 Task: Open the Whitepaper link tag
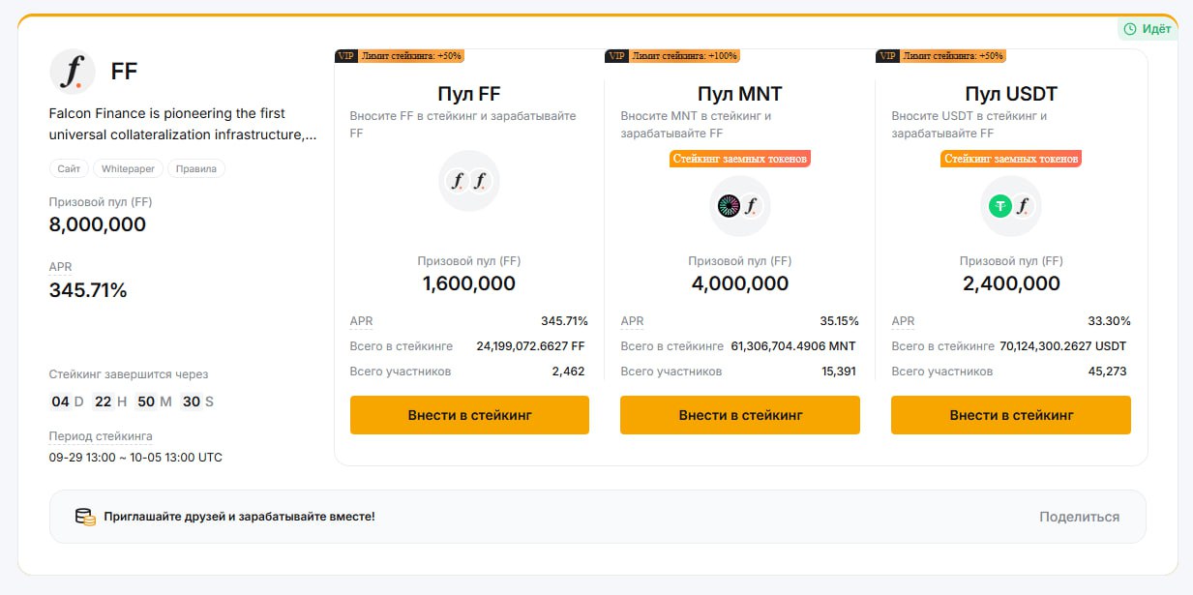(129, 168)
